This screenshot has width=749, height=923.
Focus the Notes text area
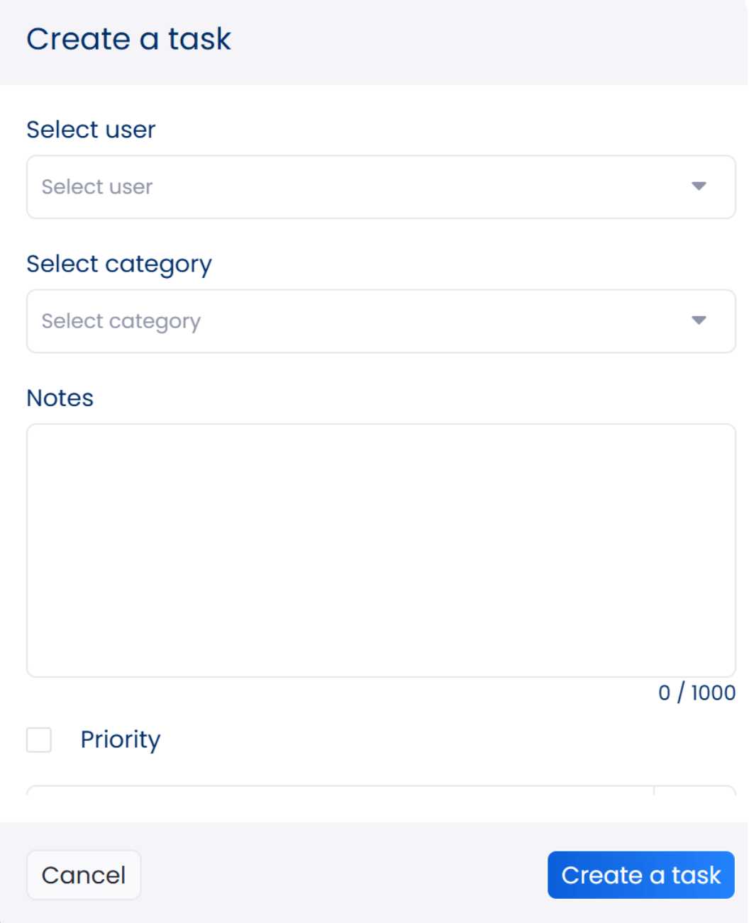coord(380,550)
